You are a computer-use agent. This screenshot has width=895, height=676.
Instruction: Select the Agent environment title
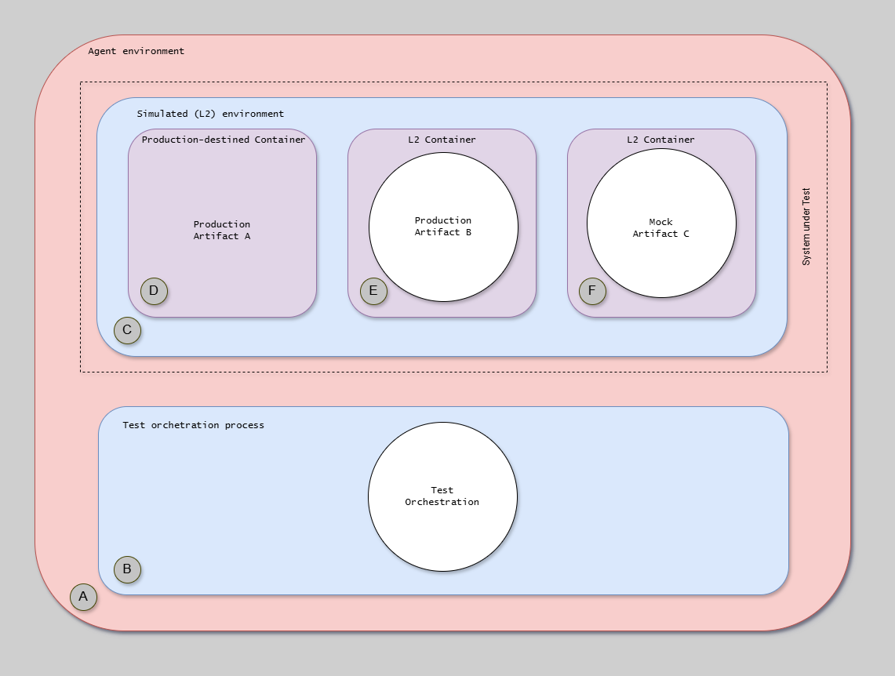(136, 50)
